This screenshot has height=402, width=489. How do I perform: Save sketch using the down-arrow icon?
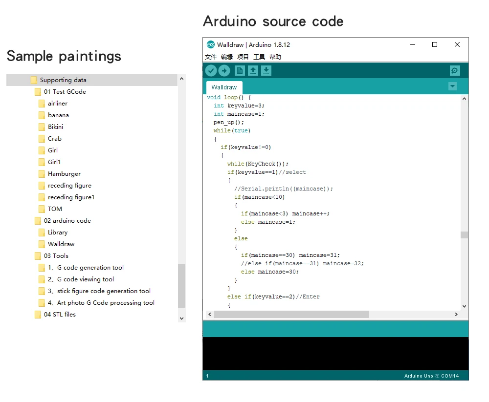(x=266, y=71)
